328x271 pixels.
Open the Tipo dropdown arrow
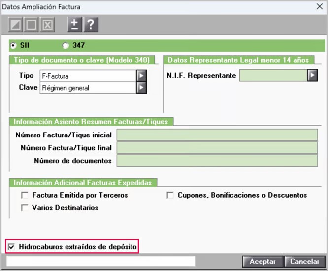tap(141, 76)
